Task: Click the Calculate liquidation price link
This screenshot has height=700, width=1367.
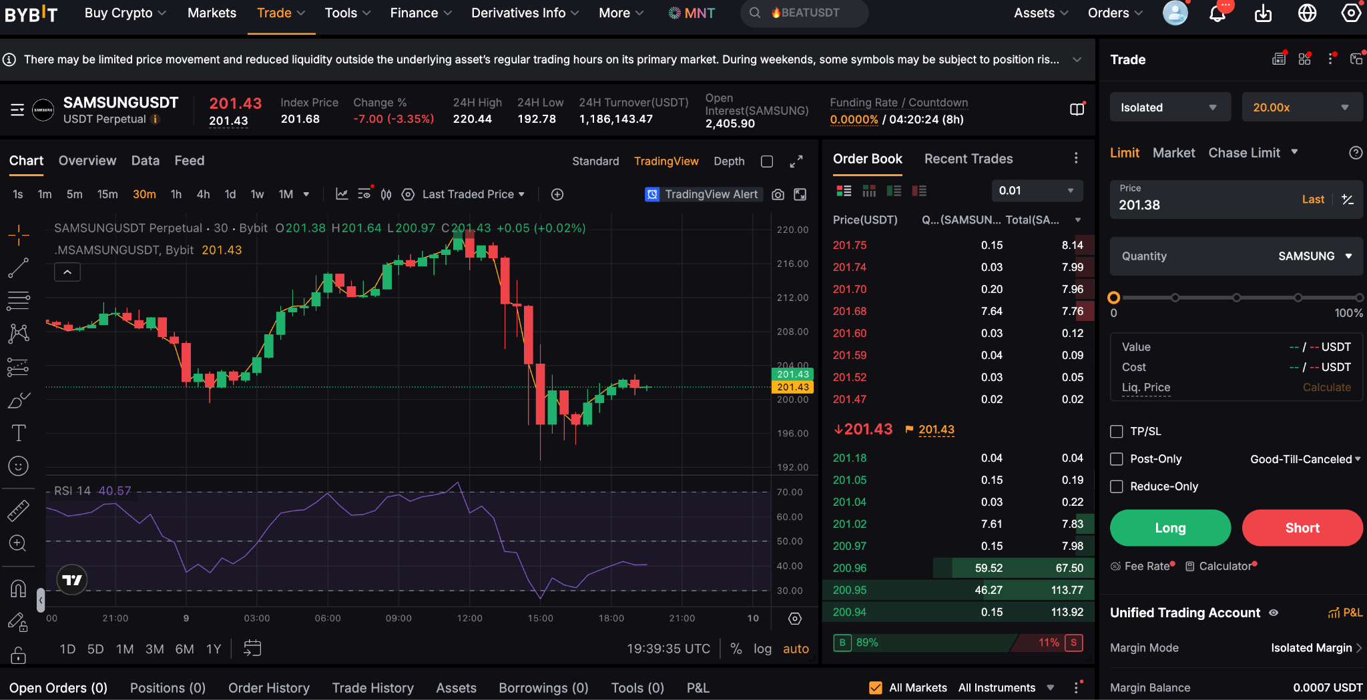Action: [1326, 387]
